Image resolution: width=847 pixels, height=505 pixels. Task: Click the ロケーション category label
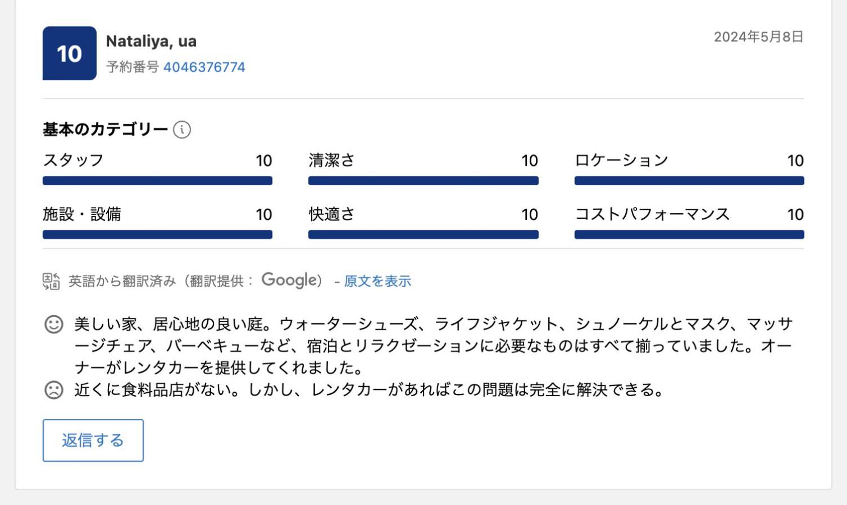click(x=622, y=160)
